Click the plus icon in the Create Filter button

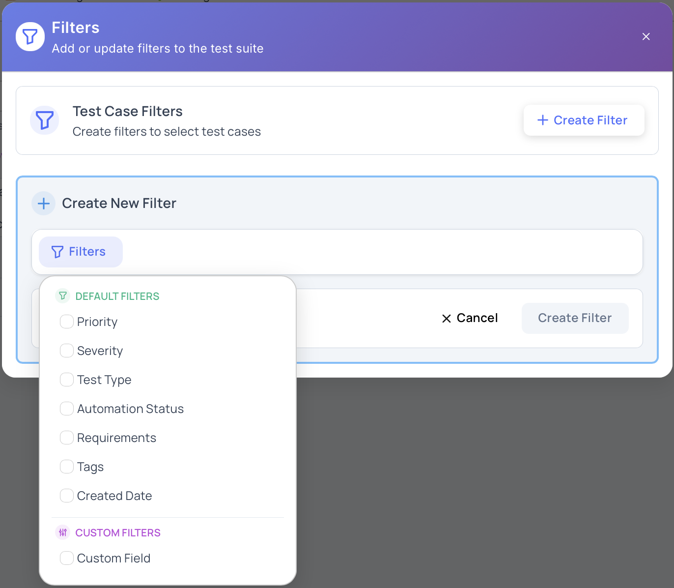point(542,120)
